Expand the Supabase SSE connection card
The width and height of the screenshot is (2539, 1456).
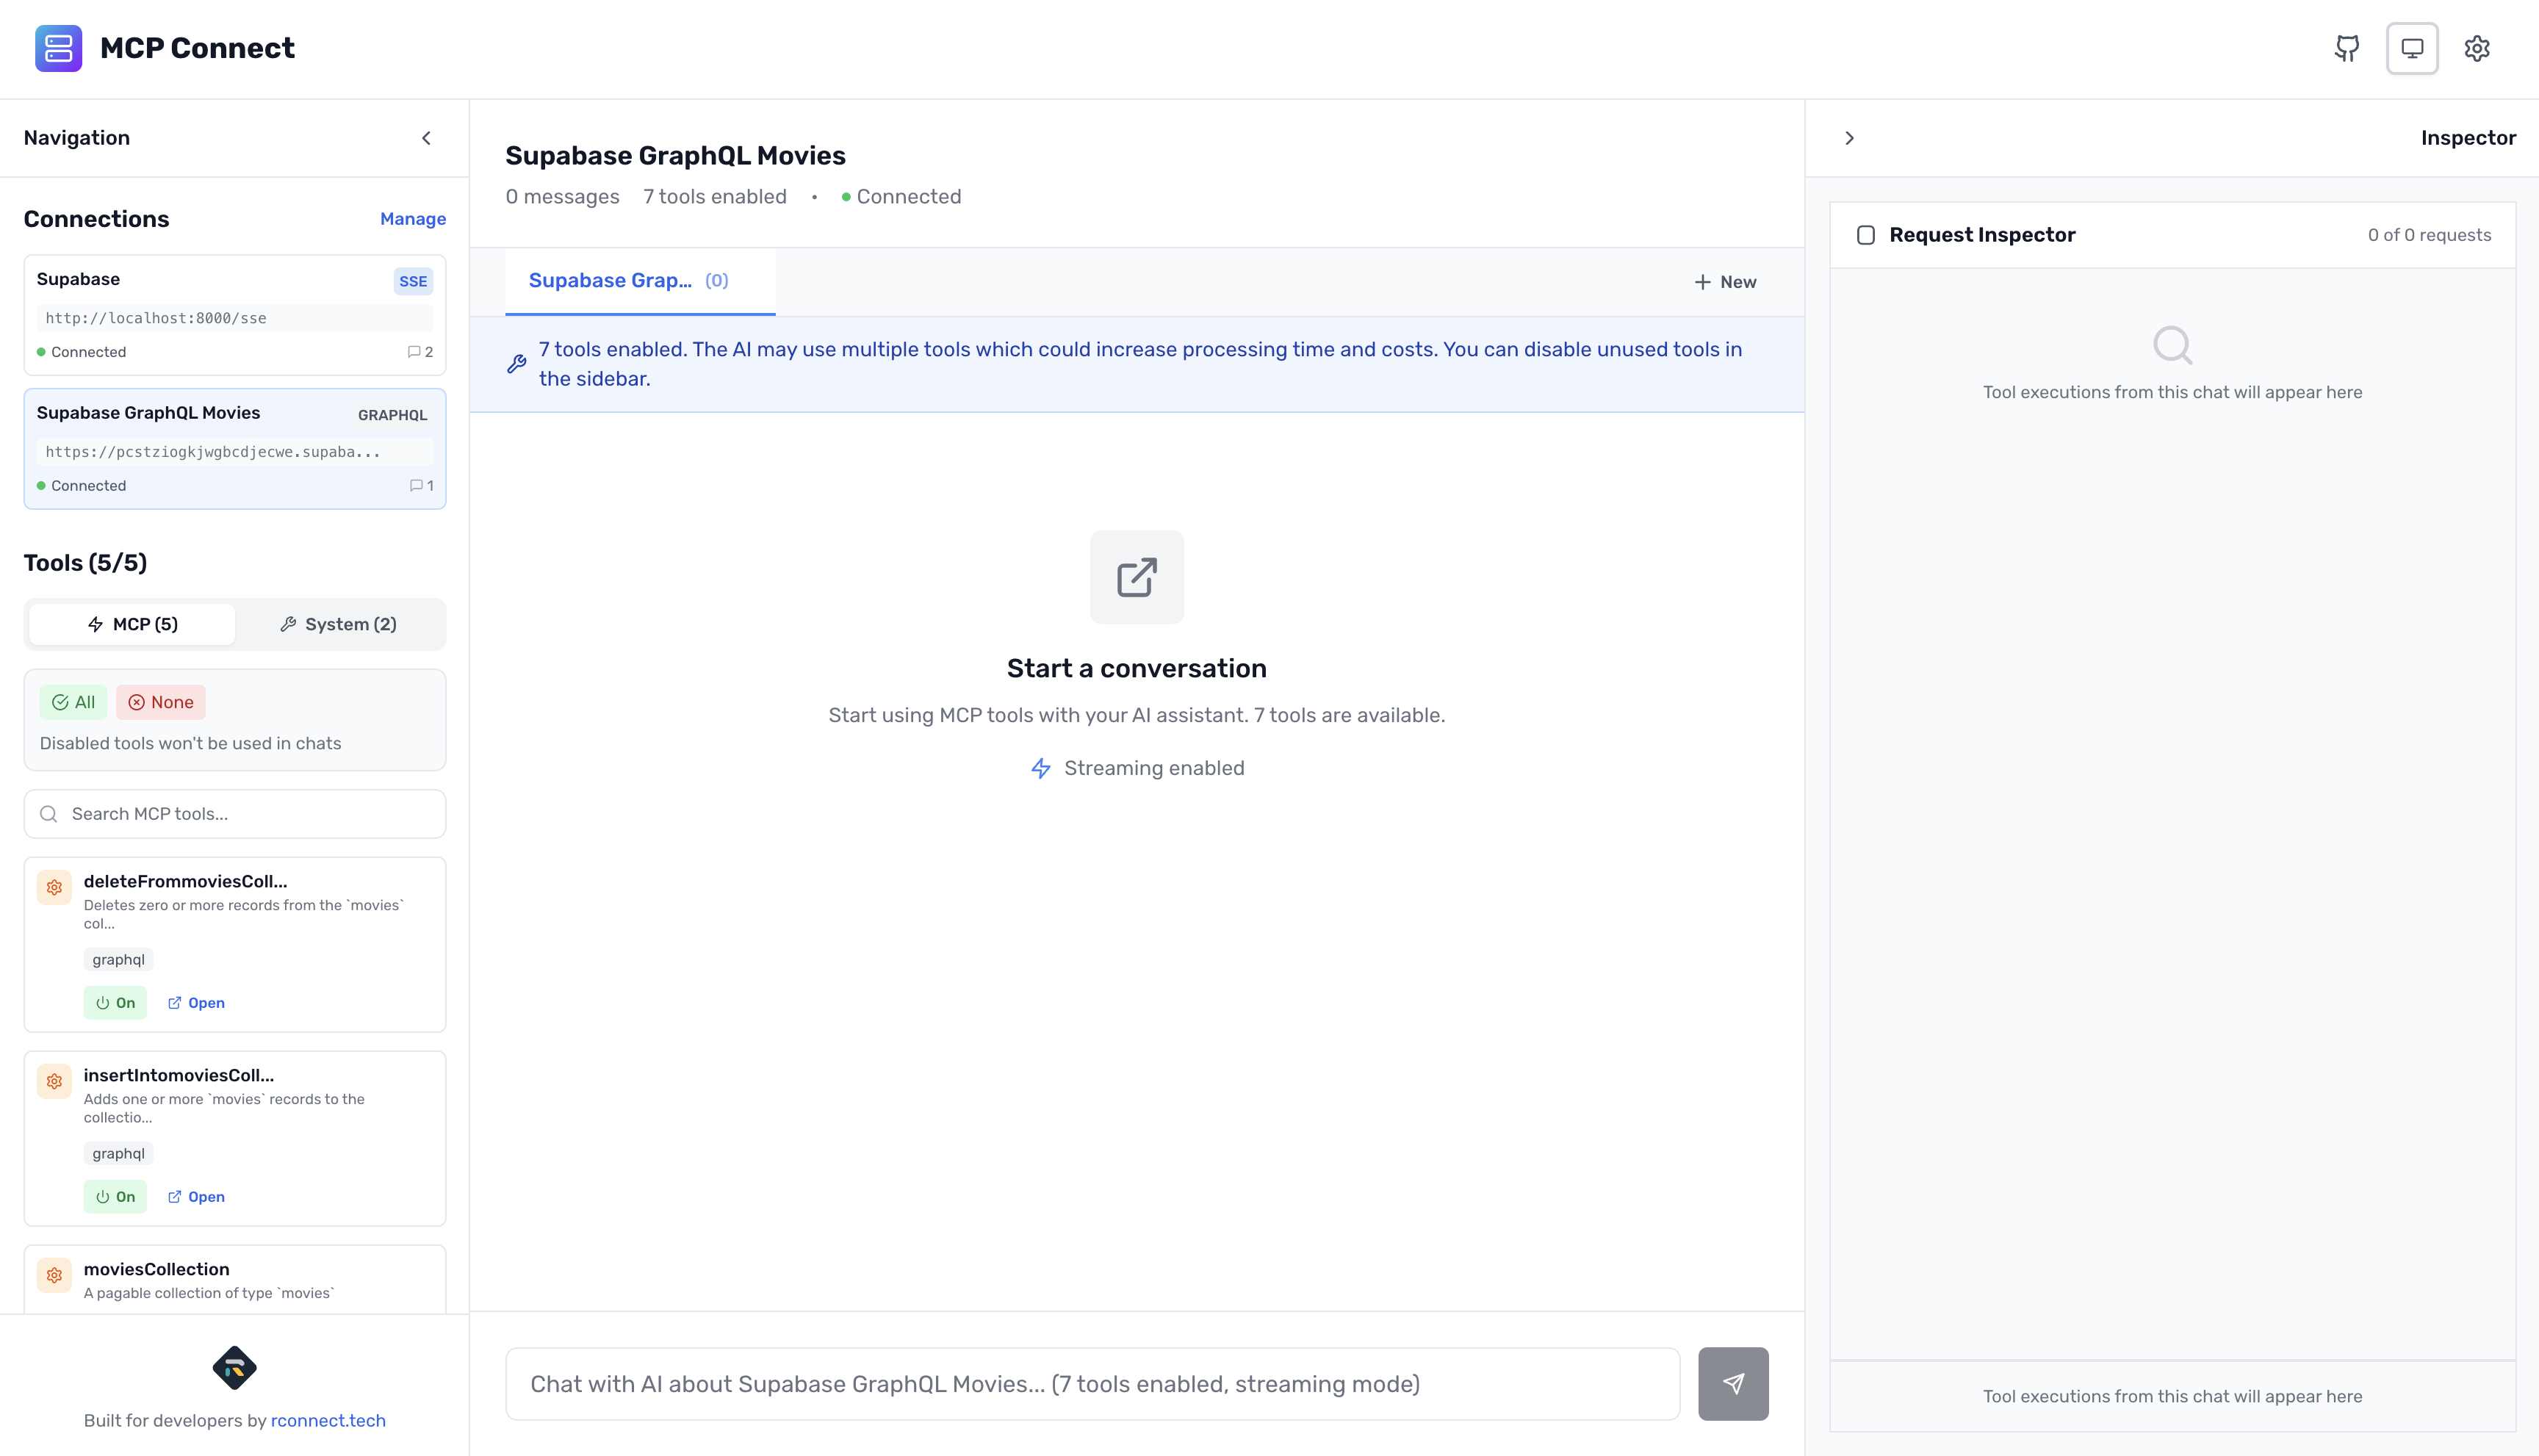tap(234, 315)
